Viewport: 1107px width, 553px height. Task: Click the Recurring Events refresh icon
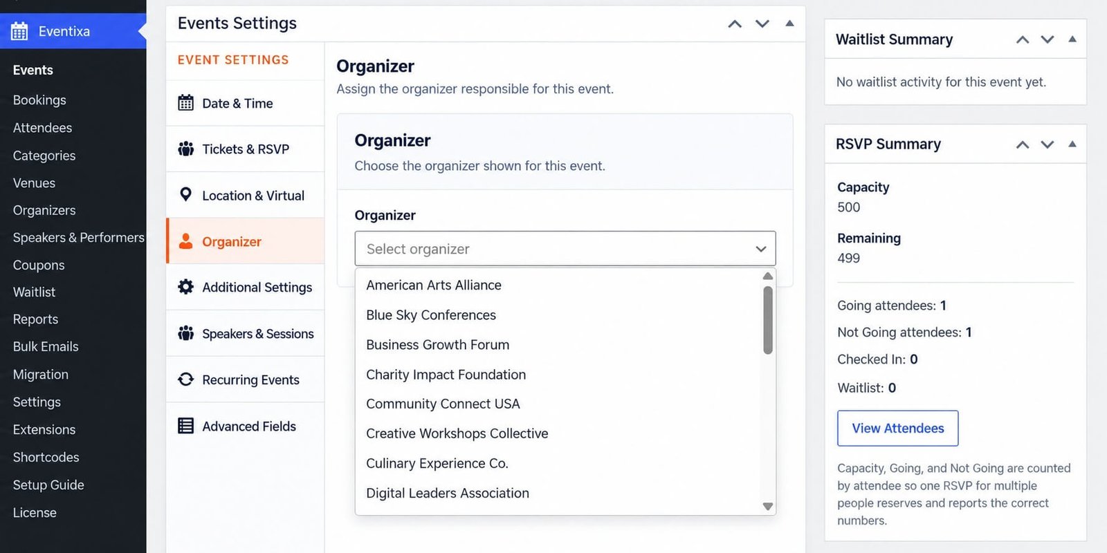coord(186,379)
